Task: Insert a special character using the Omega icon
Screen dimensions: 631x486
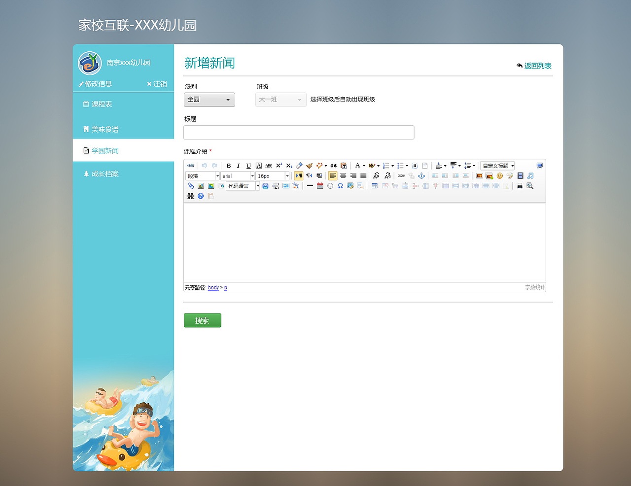Action: click(x=340, y=186)
